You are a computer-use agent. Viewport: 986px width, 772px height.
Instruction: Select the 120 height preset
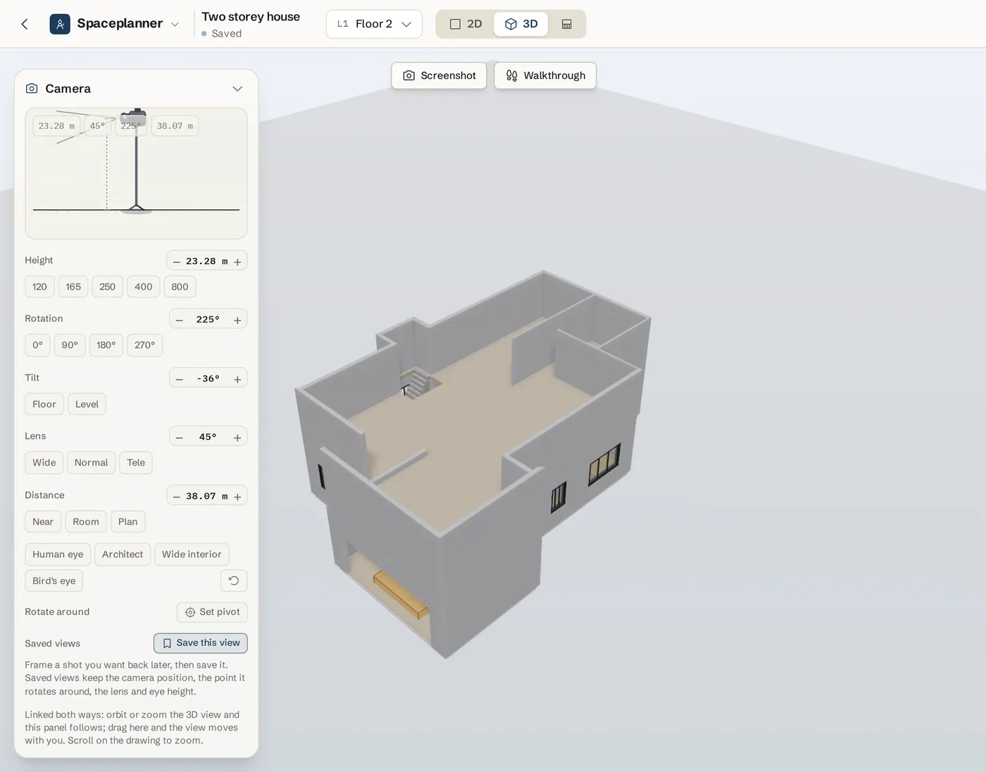coord(39,287)
